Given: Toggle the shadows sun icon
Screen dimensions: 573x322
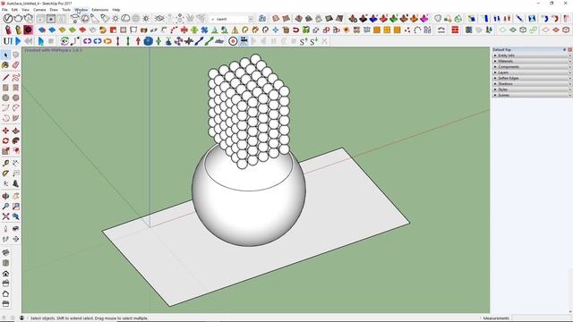Looking at the screenshot, I should pos(115,18).
